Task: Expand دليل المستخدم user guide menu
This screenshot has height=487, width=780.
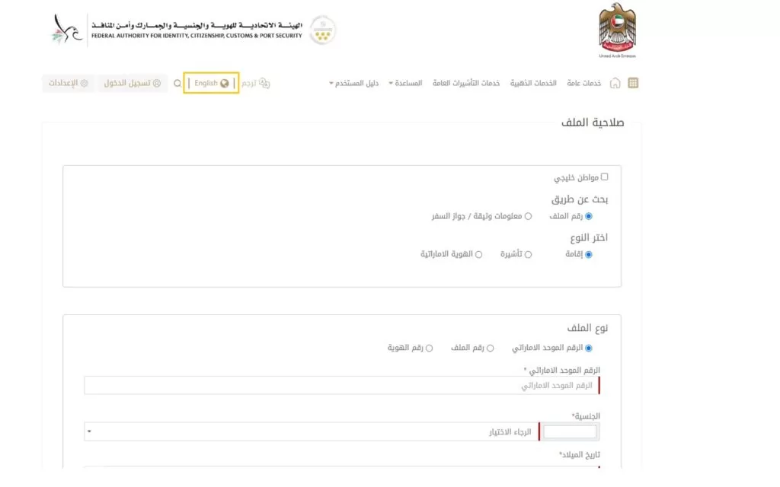Action: click(x=353, y=83)
